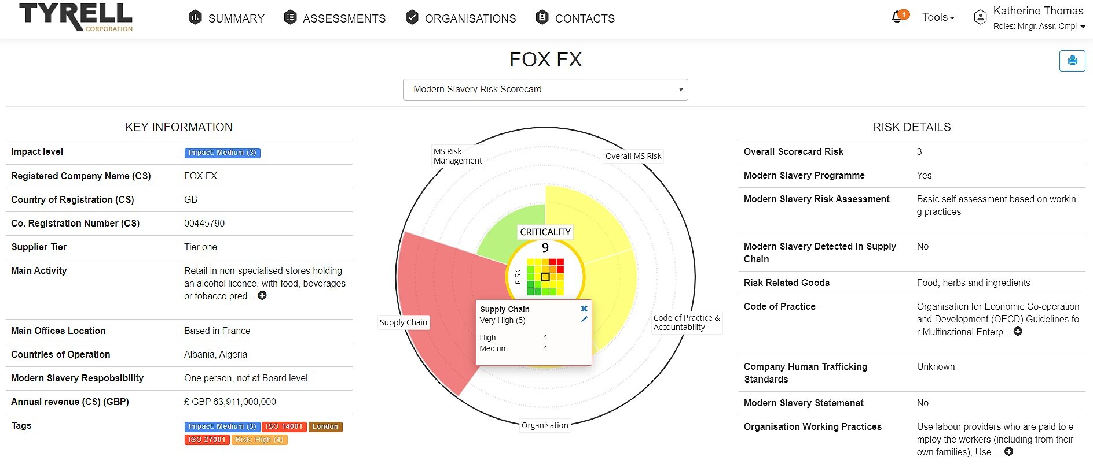Click the Organisations checkmark icon

point(412,17)
